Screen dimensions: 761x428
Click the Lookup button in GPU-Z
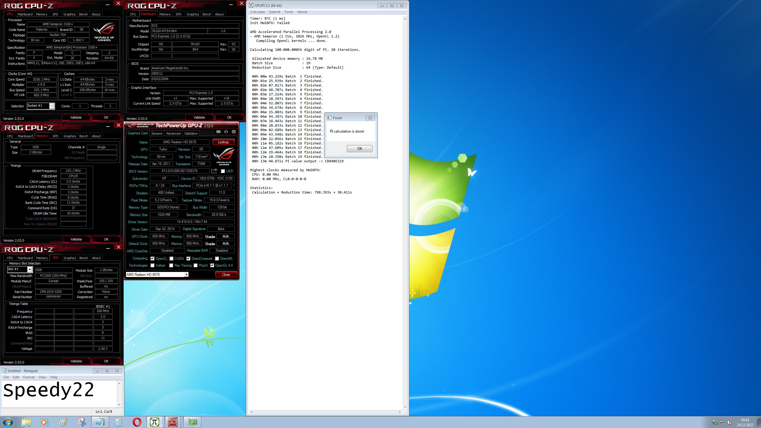223,142
